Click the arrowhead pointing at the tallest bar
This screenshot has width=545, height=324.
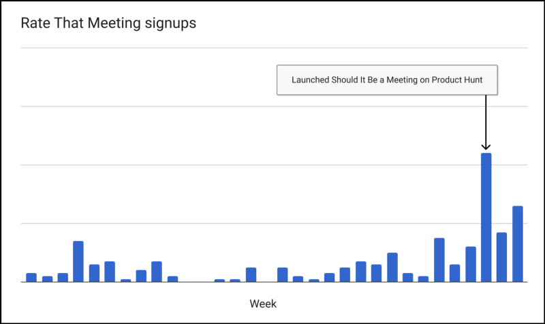pos(486,146)
